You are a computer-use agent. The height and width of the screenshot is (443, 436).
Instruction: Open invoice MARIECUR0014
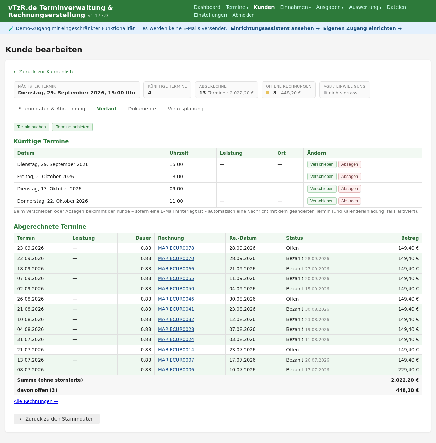point(176,350)
